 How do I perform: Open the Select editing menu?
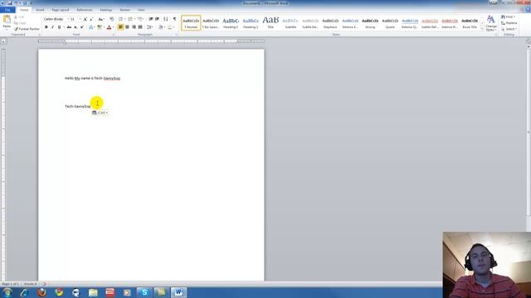click(x=509, y=29)
